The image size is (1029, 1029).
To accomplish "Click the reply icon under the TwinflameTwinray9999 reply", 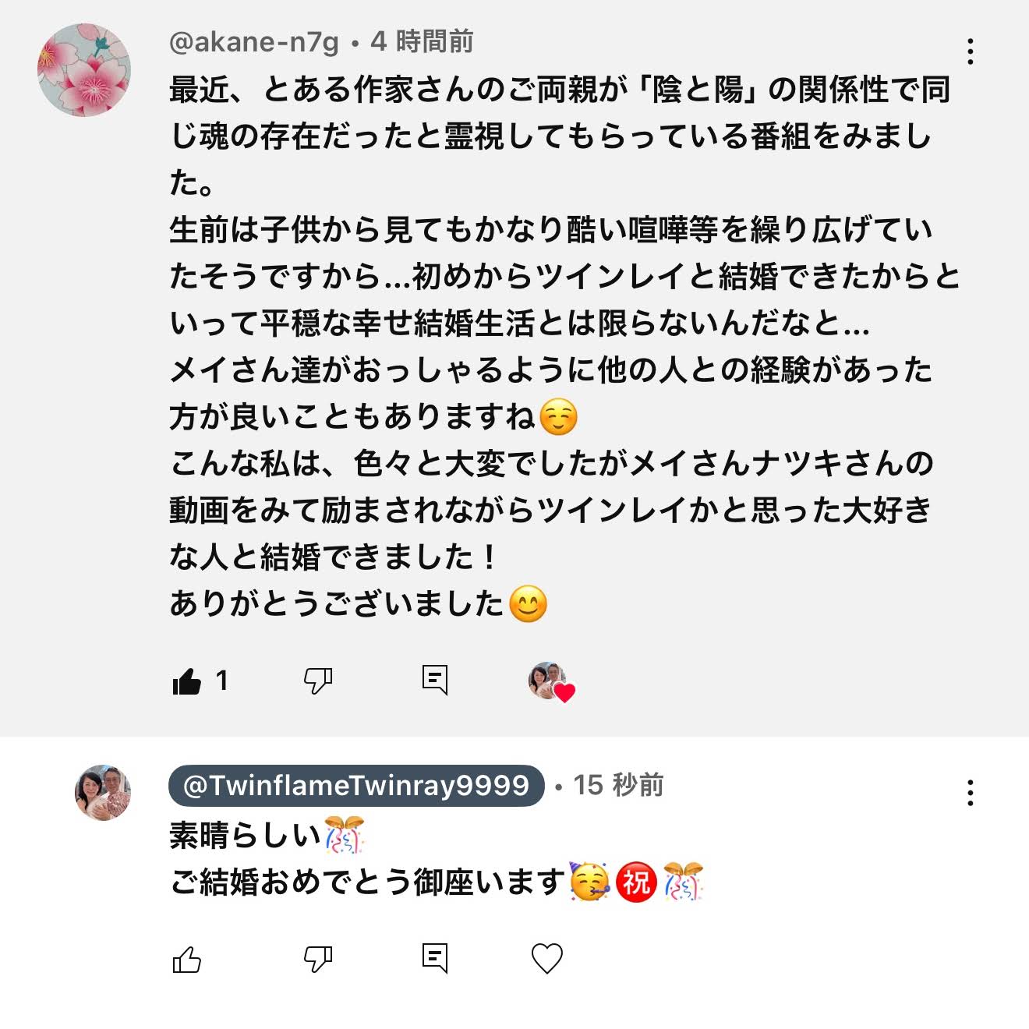I will click(434, 958).
